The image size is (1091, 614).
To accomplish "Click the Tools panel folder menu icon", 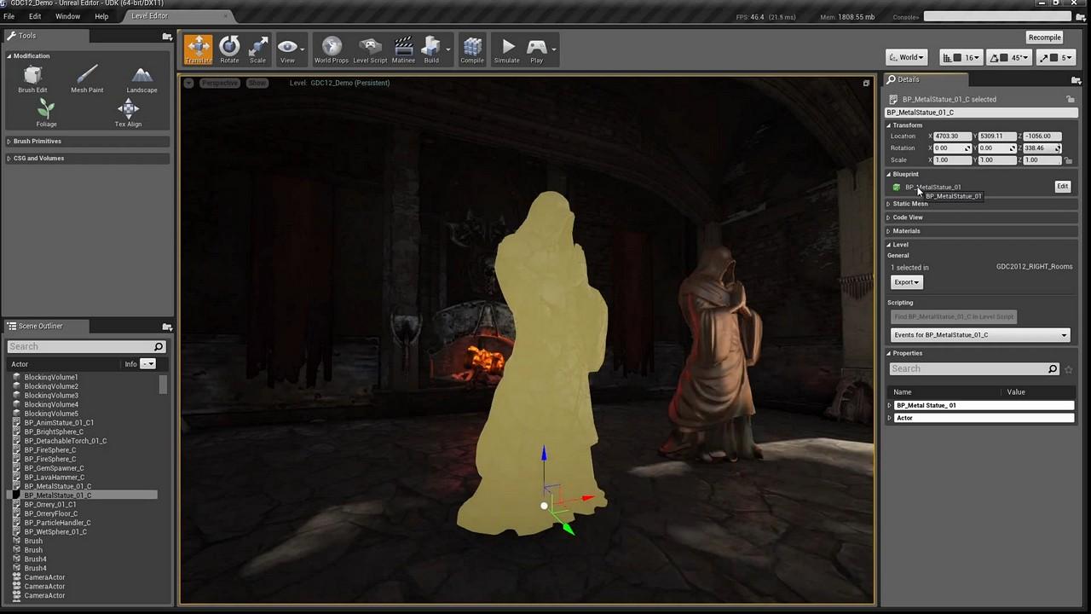I will point(167,36).
